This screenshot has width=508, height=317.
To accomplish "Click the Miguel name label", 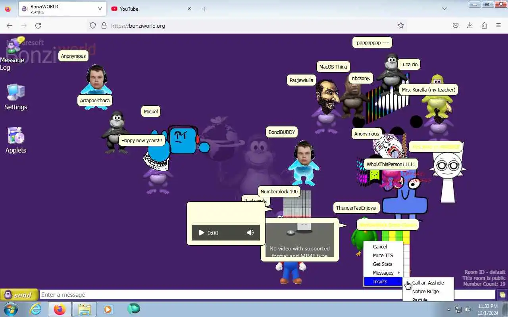I will [150, 111].
